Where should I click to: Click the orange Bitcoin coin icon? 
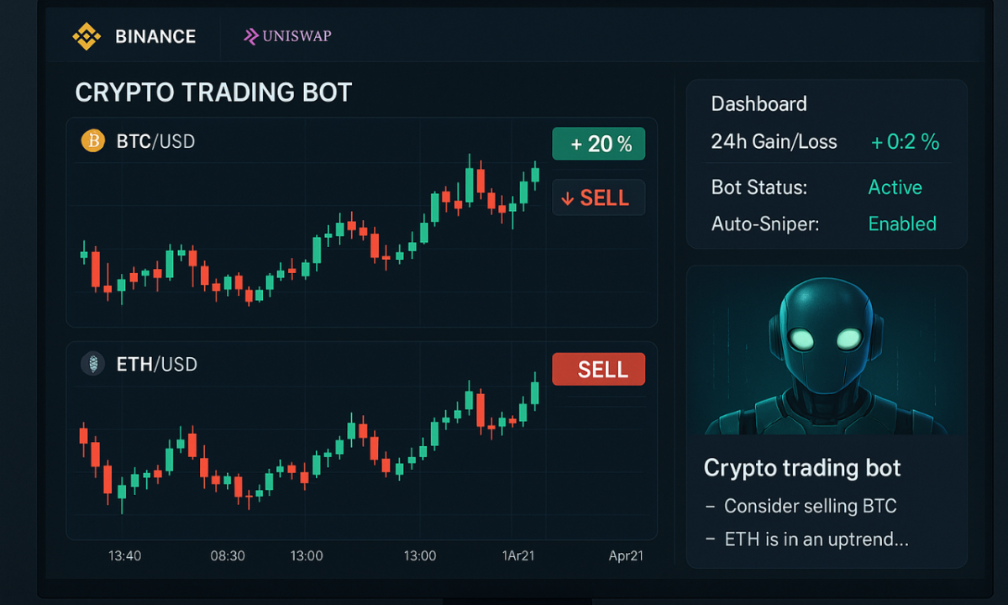tap(92, 141)
